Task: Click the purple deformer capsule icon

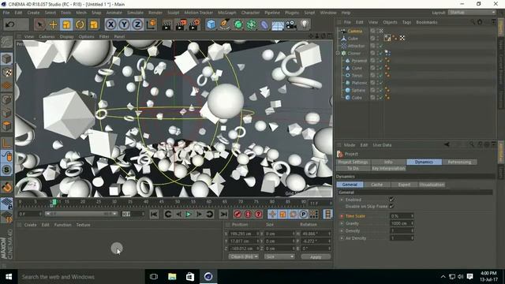Action: 265,24
